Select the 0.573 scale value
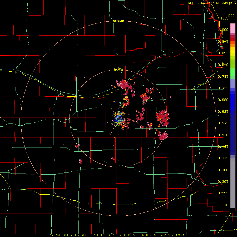The height and width of the screenshot is (237, 237). pyautogui.click(x=223, y=123)
